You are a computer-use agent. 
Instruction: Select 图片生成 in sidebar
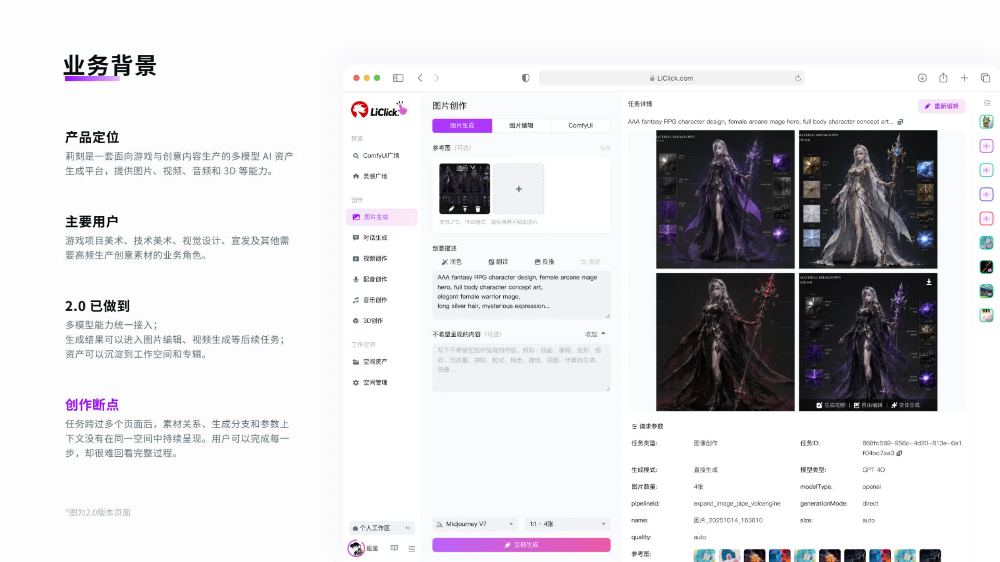tap(381, 217)
